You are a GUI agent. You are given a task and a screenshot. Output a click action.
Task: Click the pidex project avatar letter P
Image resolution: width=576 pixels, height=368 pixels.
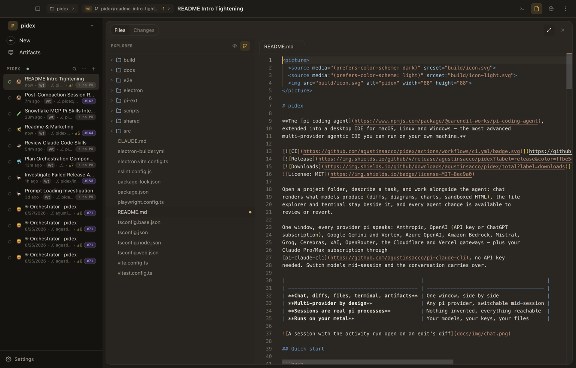click(x=13, y=26)
